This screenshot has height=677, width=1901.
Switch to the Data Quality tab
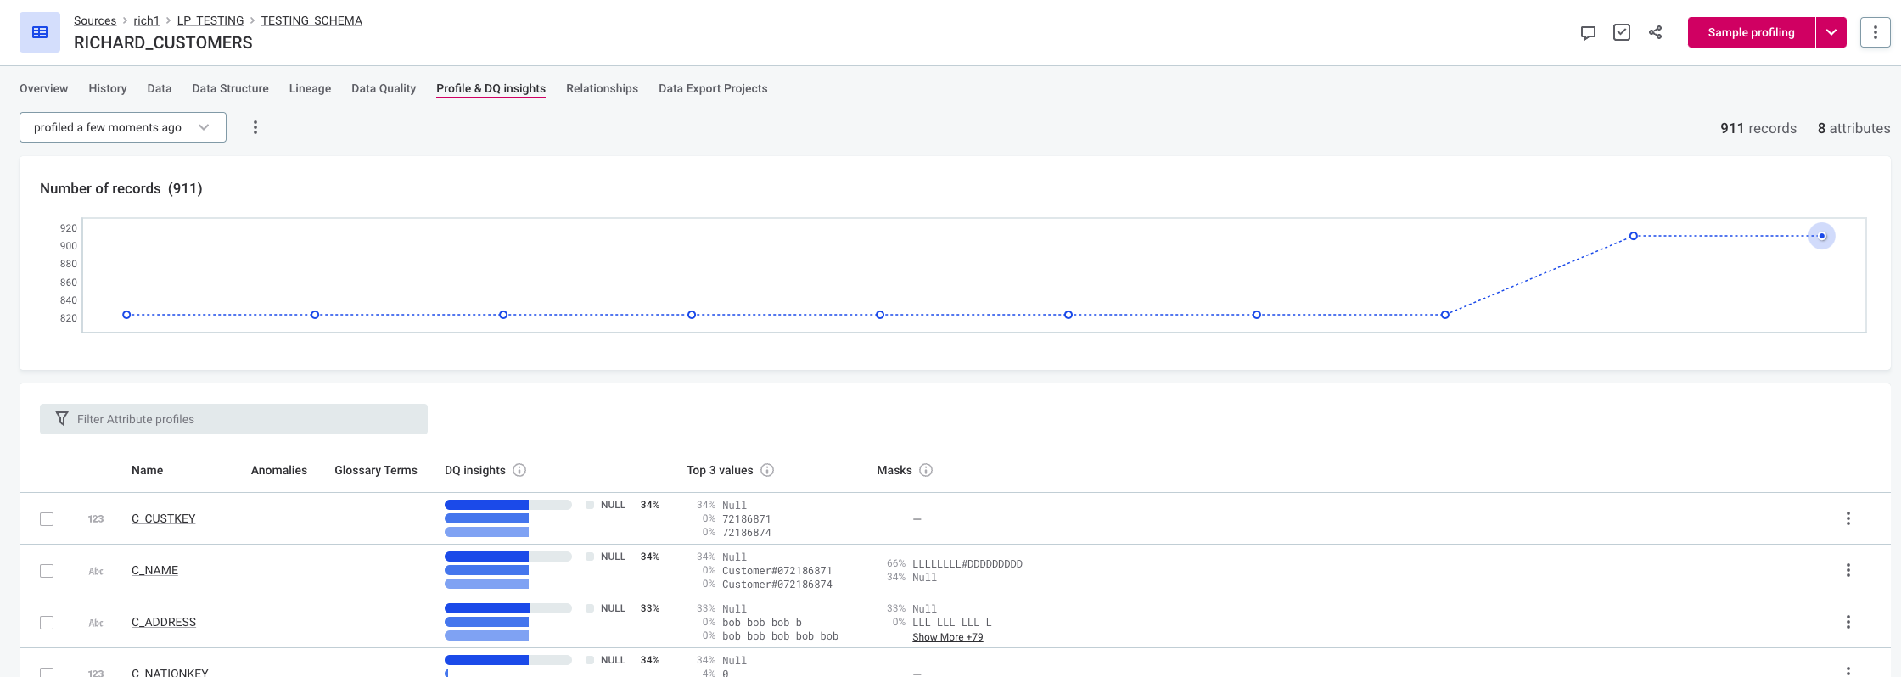384,88
